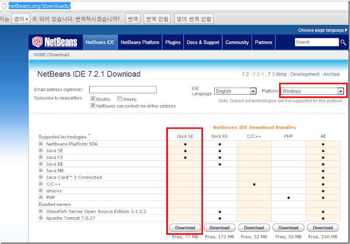Screen dimensions: 350x244
Task: Toggle the Monthly newsletter checkbox
Action: tap(93, 99)
